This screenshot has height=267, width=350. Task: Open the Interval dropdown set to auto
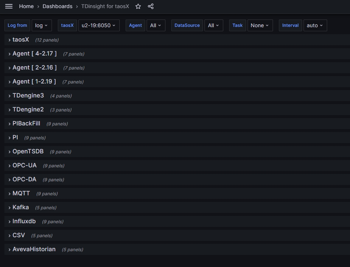click(x=315, y=25)
